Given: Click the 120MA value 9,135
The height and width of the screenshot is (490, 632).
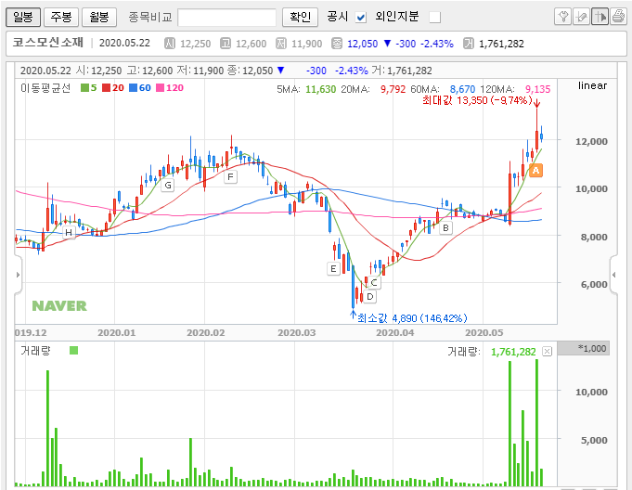Looking at the screenshot, I should coord(537,89).
